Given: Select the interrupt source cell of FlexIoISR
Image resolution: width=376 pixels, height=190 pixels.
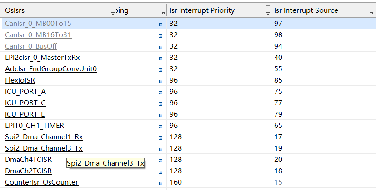Looking at the screenshot, I should pos(323,80).
